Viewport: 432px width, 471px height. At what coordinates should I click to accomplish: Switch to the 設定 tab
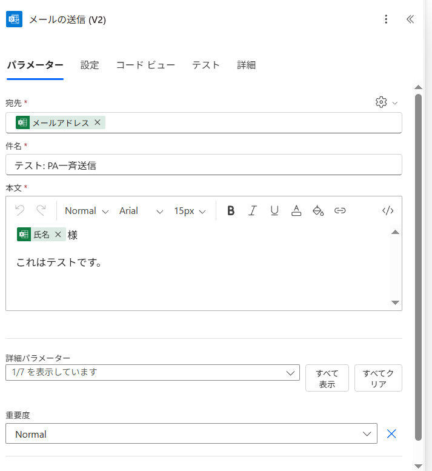(90, 65)
